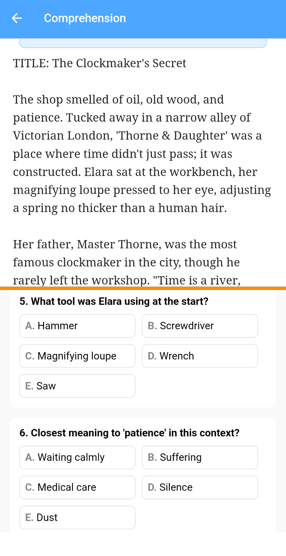This screenshot has height=556, width=286.
Task: Click the light blue box above the title
Action: pyautogui.click(x=143, y=43)
